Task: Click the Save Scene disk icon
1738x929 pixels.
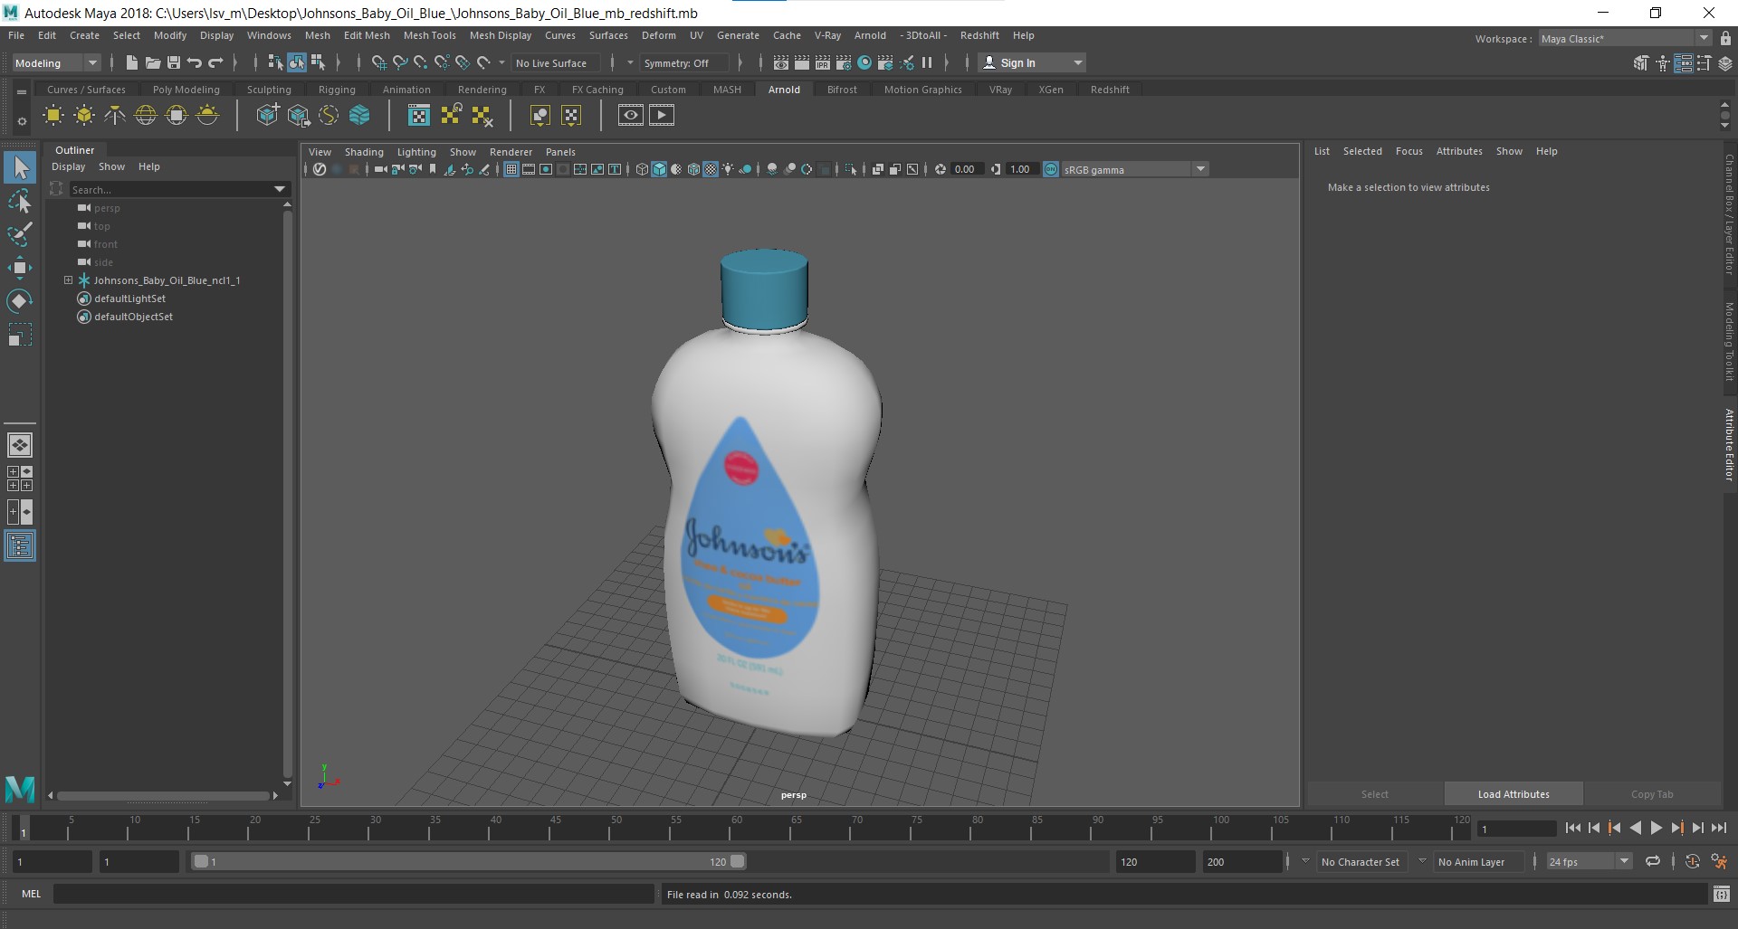Action: tap(173, 62)
